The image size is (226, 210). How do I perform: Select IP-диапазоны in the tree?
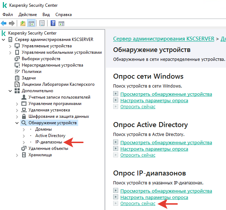coord(49,142)
